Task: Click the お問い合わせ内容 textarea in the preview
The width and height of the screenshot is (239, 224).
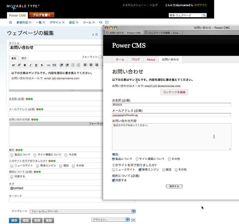Action: (x=171, y=137)
